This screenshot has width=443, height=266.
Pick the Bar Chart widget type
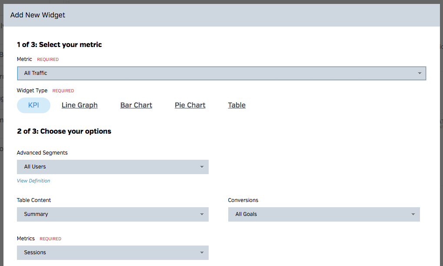pyautogui.click(x=136, y=105)
